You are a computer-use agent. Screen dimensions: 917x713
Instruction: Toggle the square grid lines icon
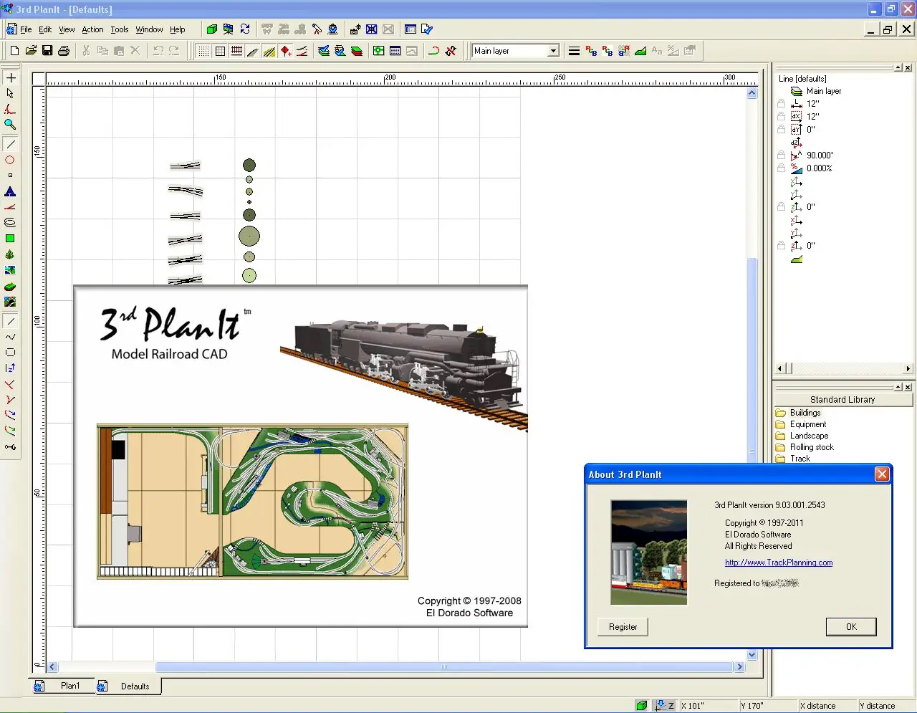220,51
